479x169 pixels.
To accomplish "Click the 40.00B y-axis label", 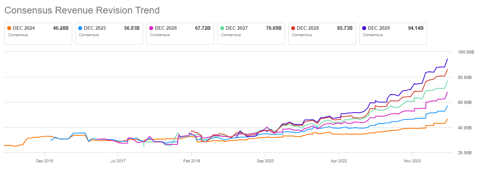I will tap(465, 128).
